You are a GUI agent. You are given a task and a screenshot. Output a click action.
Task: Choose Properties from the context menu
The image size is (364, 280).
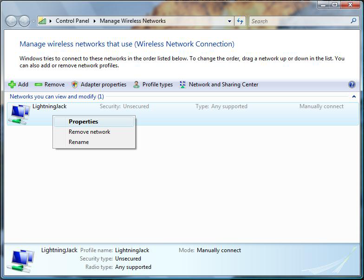tap(94, 122)
